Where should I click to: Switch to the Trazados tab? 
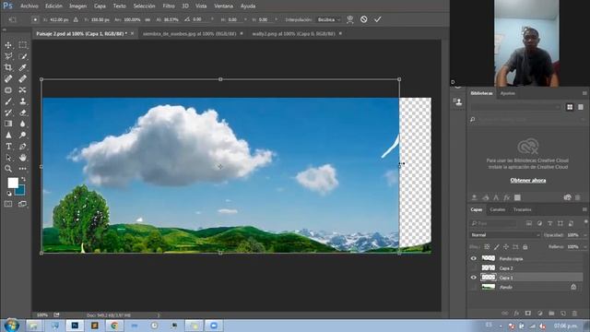tap(523, 209)
